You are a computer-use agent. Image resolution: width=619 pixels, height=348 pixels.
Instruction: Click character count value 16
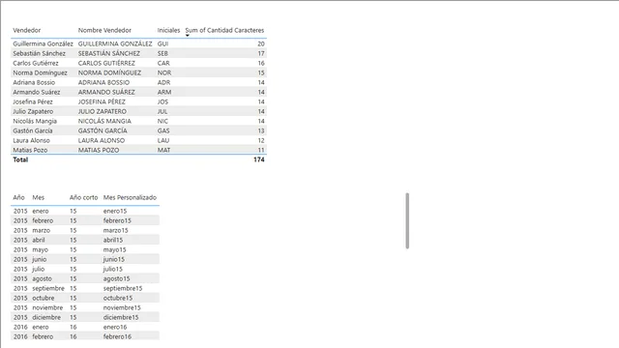261,63
